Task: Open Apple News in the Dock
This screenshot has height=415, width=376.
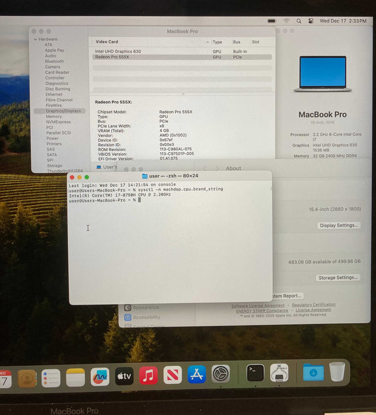Action: pos(173,375)
